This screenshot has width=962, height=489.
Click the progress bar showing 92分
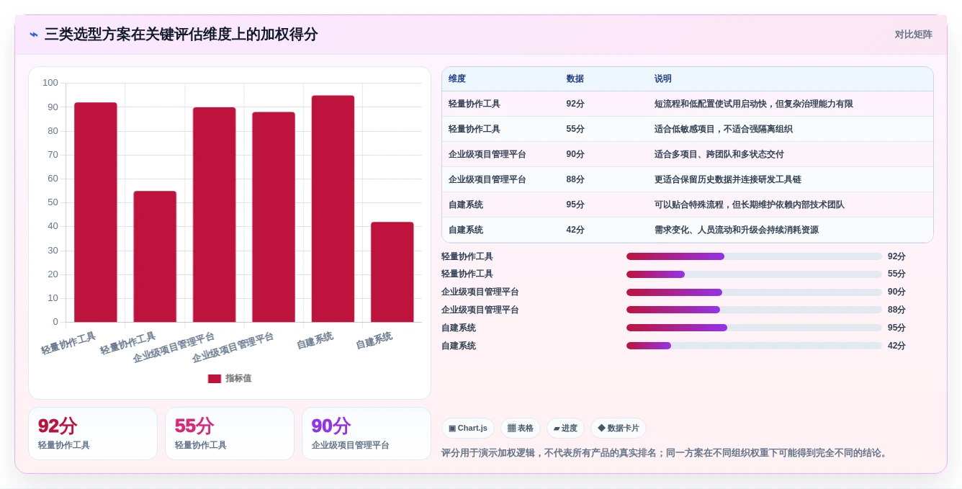[754, 256]
